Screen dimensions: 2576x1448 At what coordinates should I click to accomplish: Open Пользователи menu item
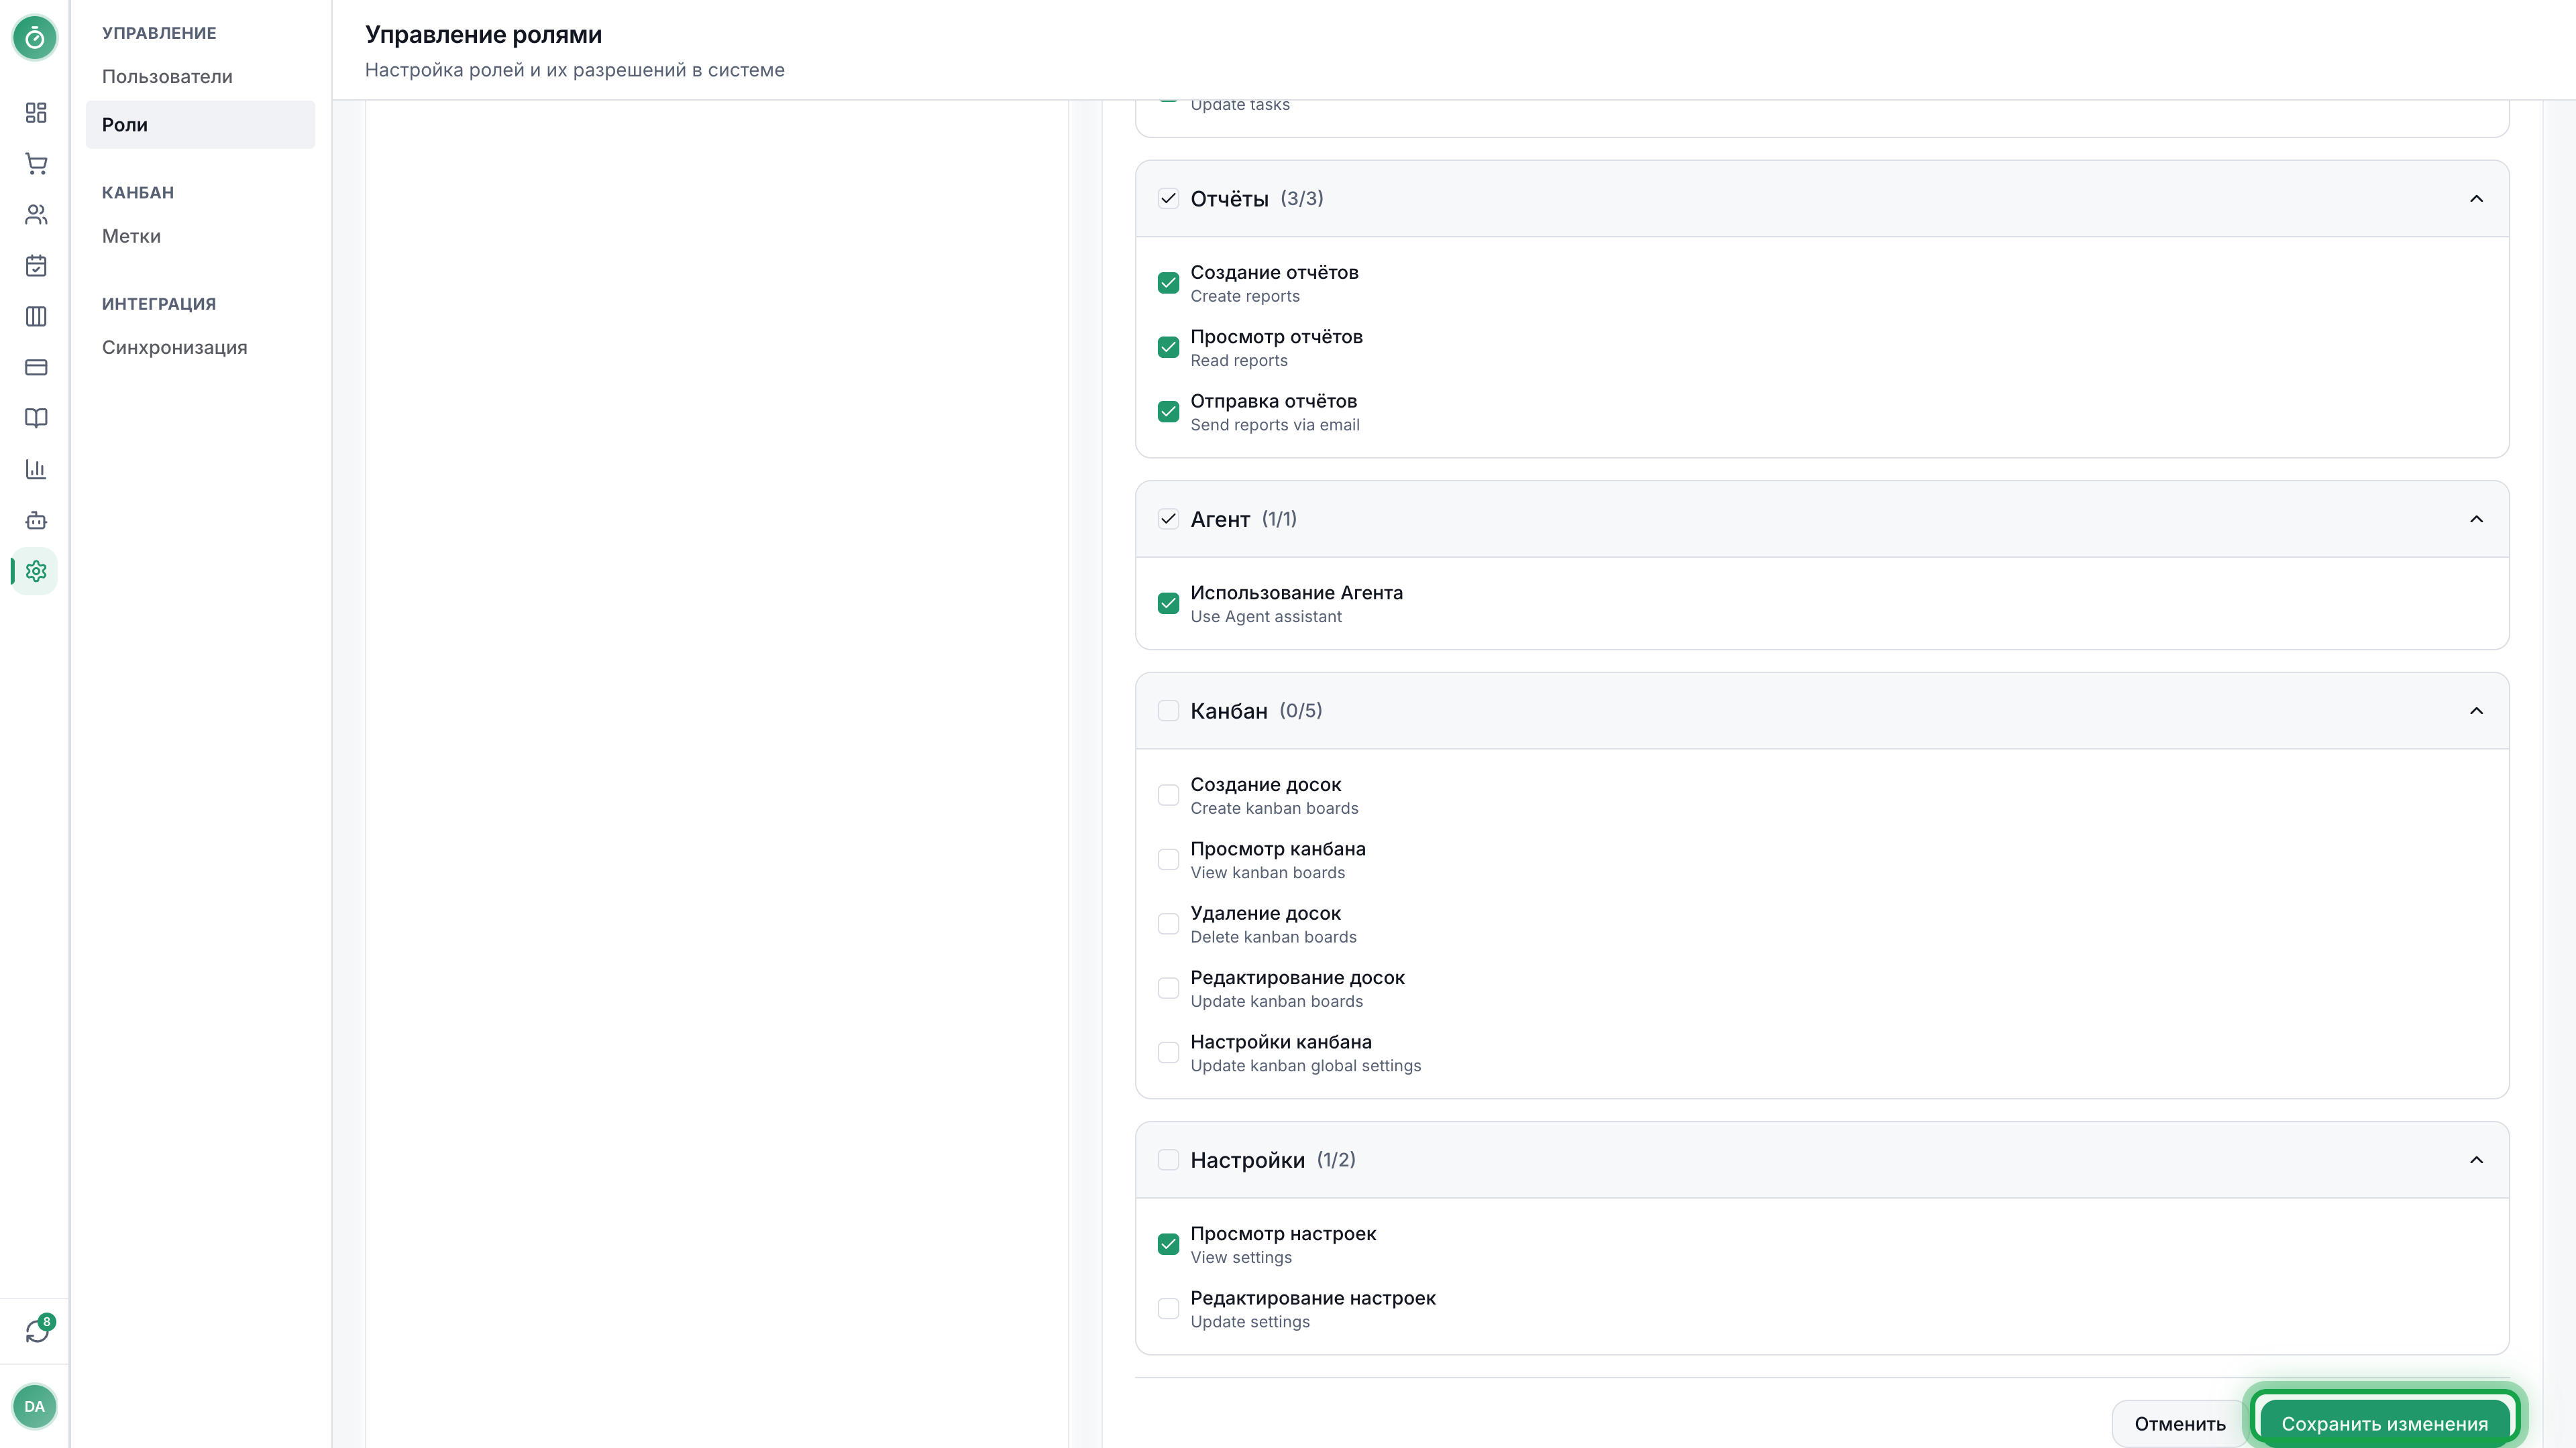point(200,77)
